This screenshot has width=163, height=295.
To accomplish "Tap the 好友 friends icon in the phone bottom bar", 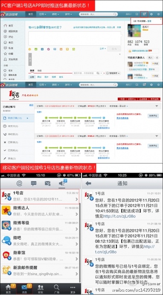I will (x=41, y=289).
